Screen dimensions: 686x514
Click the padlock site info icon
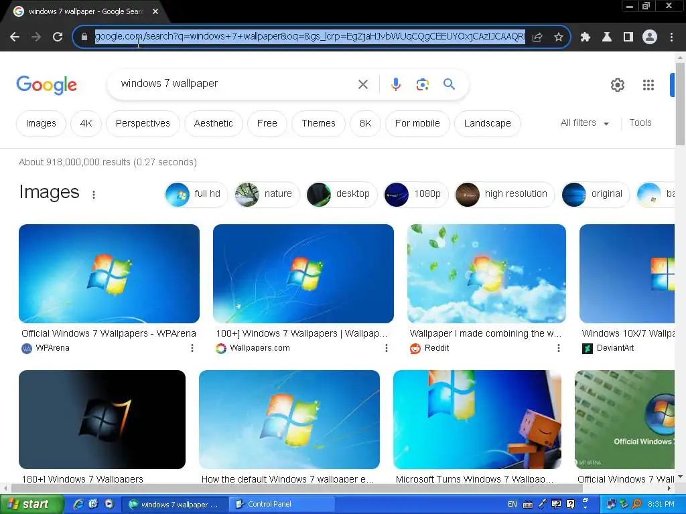84,37
